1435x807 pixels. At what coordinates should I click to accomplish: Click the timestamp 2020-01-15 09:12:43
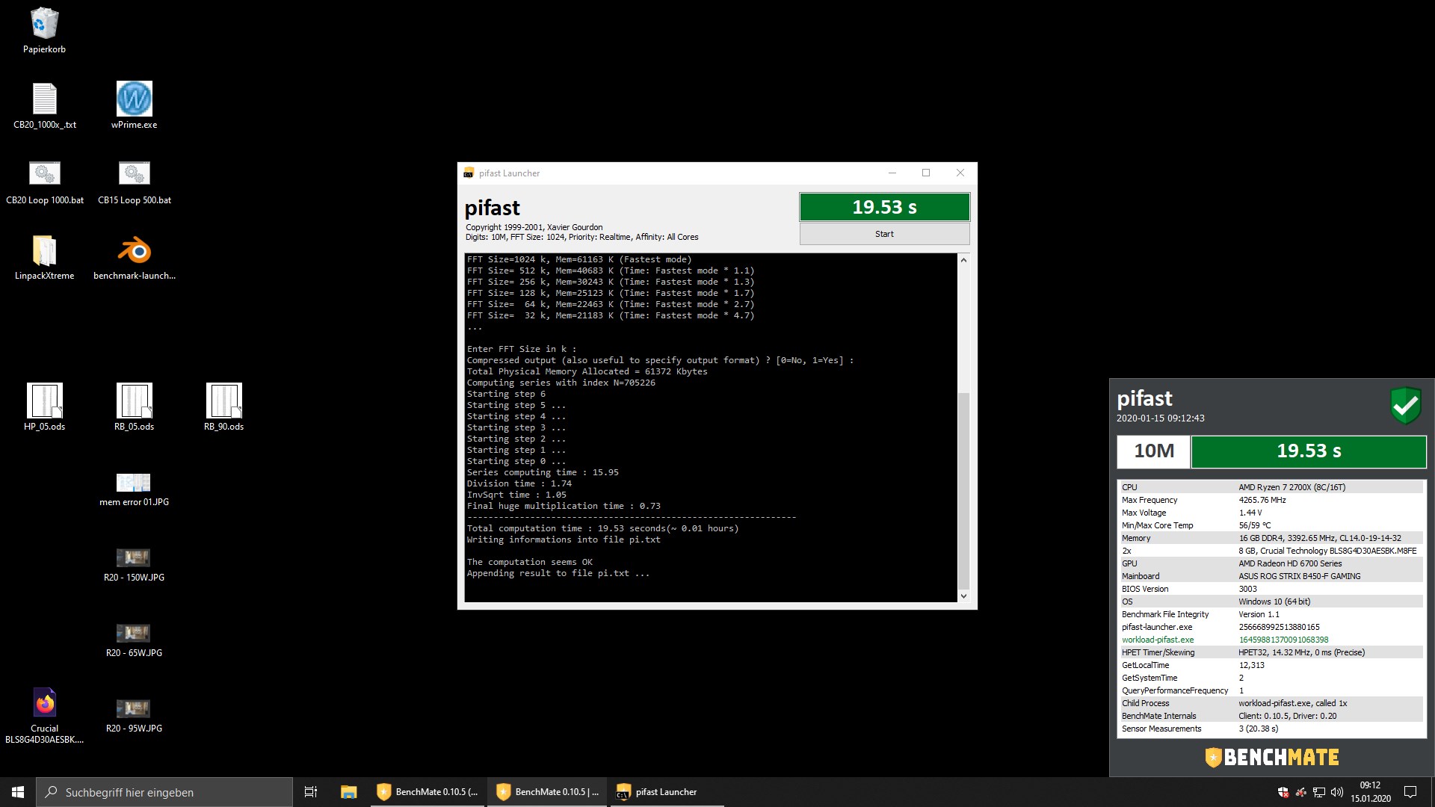1161,418
